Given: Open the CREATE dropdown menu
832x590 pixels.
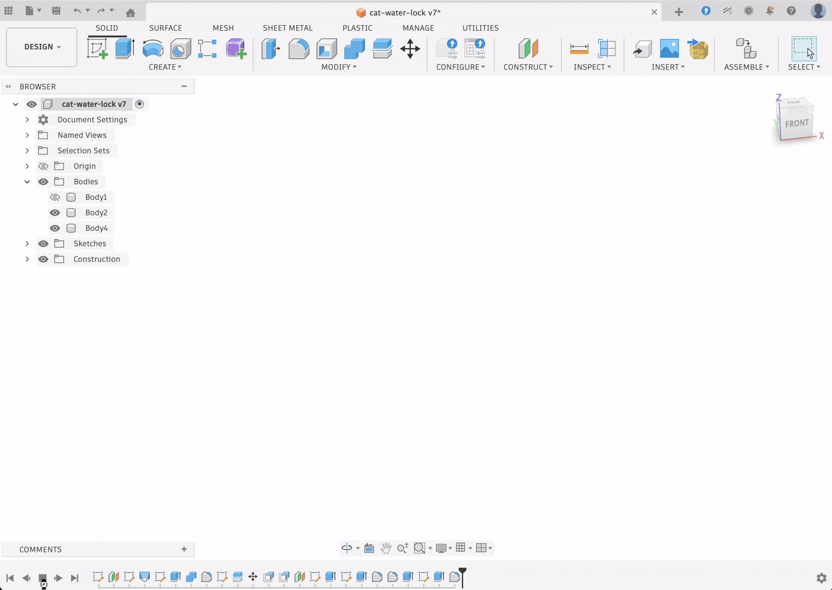Looking at the screenshot, I should pos(165,67).
